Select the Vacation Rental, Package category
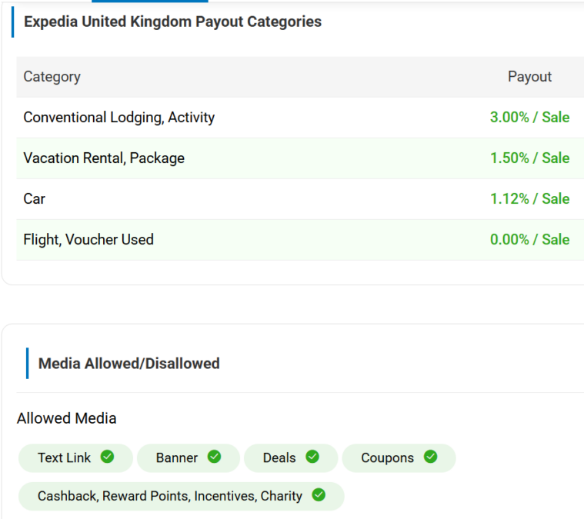584x519 pixels. tap(104, 158)
